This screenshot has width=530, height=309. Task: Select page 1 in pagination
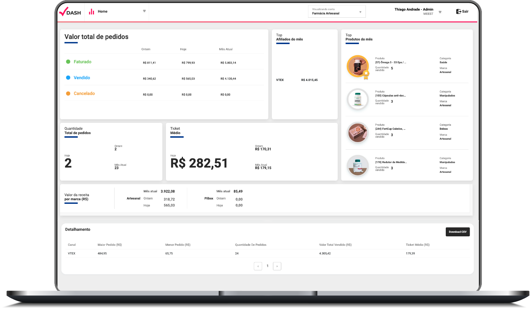click(268, 266)
